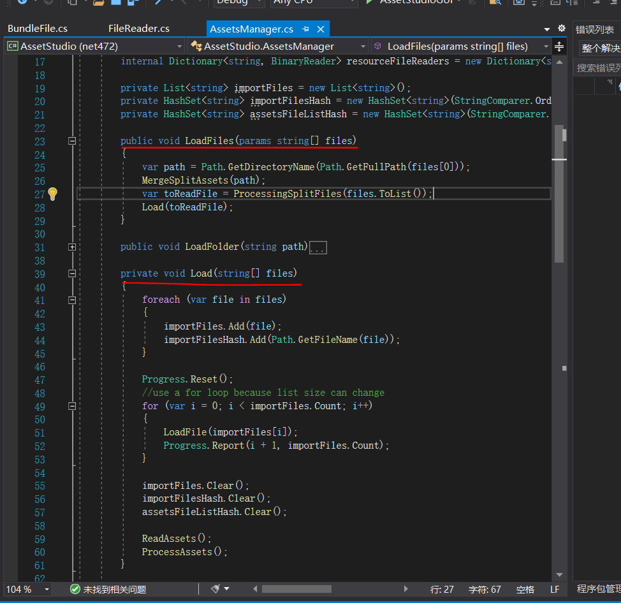The image size is (621, 603).
Task: Show the open documents list dropdown arrow
Action: click(x=547, y=29)
